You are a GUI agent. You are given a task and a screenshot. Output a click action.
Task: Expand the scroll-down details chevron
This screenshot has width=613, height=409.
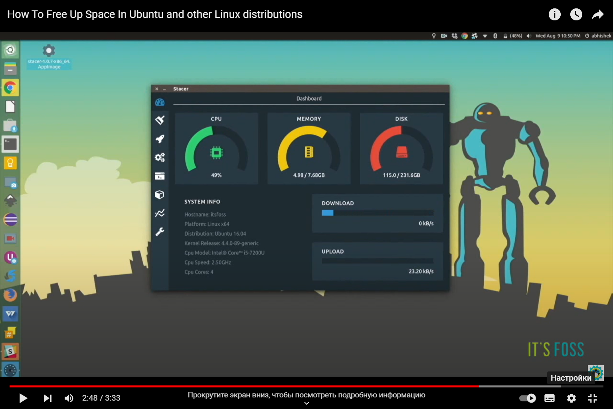pyautogui.click(x=306, y=403)
